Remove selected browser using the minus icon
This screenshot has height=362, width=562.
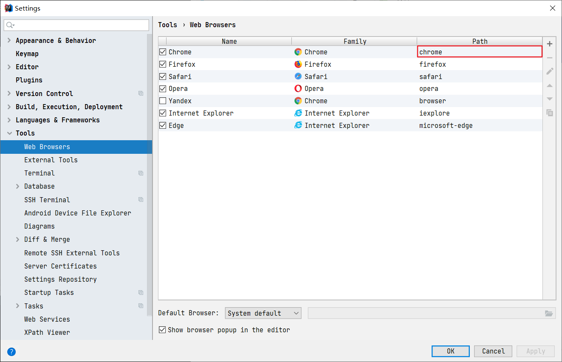point(550,57)
